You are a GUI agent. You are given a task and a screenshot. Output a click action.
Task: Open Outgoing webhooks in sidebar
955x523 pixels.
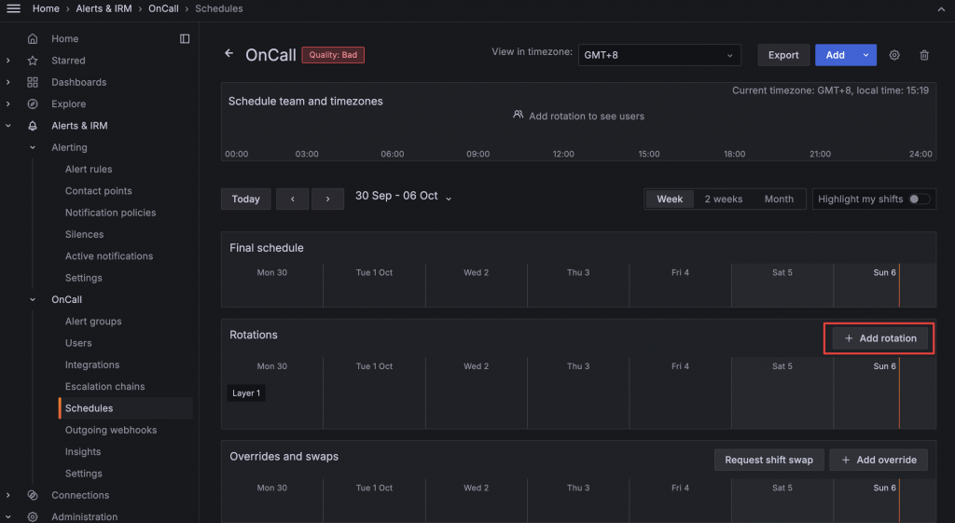tap(111, 430)
